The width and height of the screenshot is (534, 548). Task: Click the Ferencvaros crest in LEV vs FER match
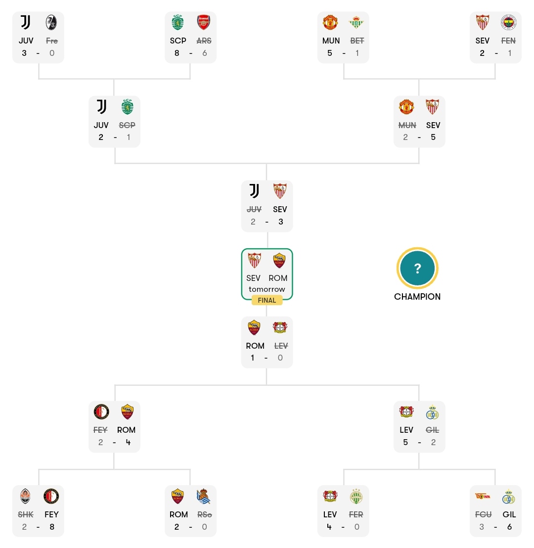[x=356, y=496]
